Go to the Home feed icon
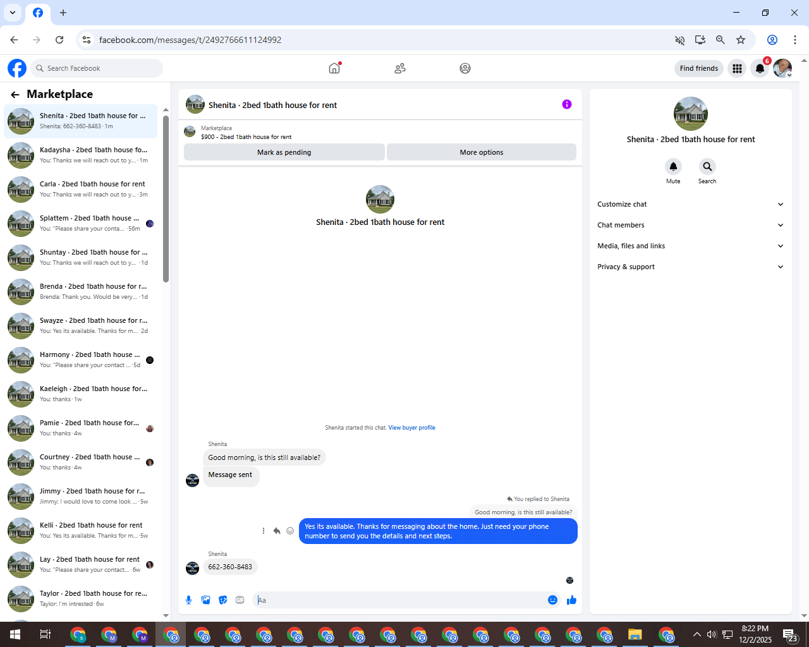 coord(334,68)
